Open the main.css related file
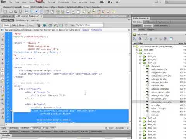The image size is (186, 139). point(35,20)
